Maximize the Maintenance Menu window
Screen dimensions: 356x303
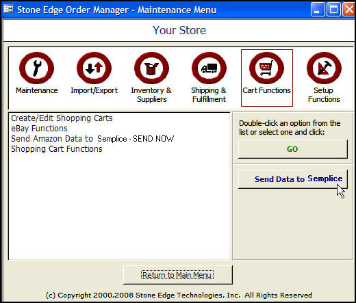coord(333,10)
